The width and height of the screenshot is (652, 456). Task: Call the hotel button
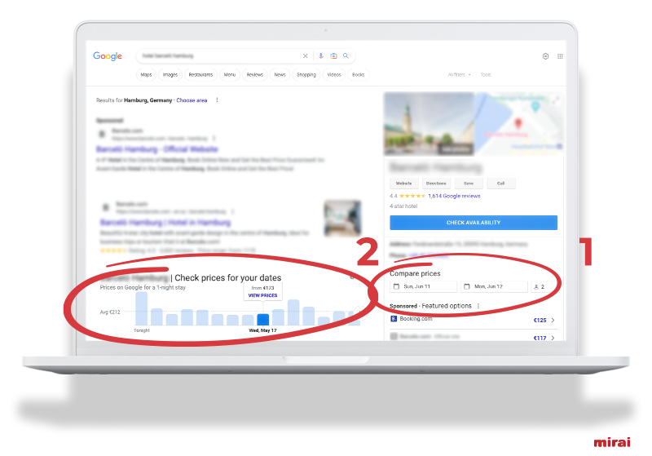pyautogui.click(x=500, y=183)
